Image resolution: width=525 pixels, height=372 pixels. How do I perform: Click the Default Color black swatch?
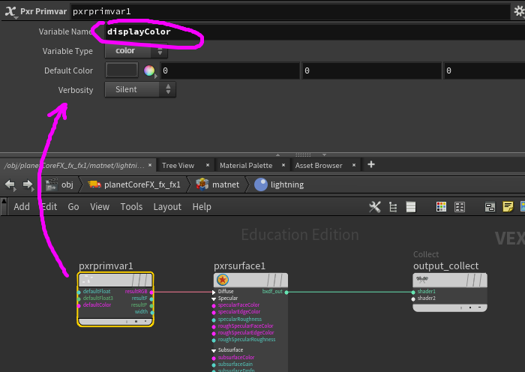[121, 70]
